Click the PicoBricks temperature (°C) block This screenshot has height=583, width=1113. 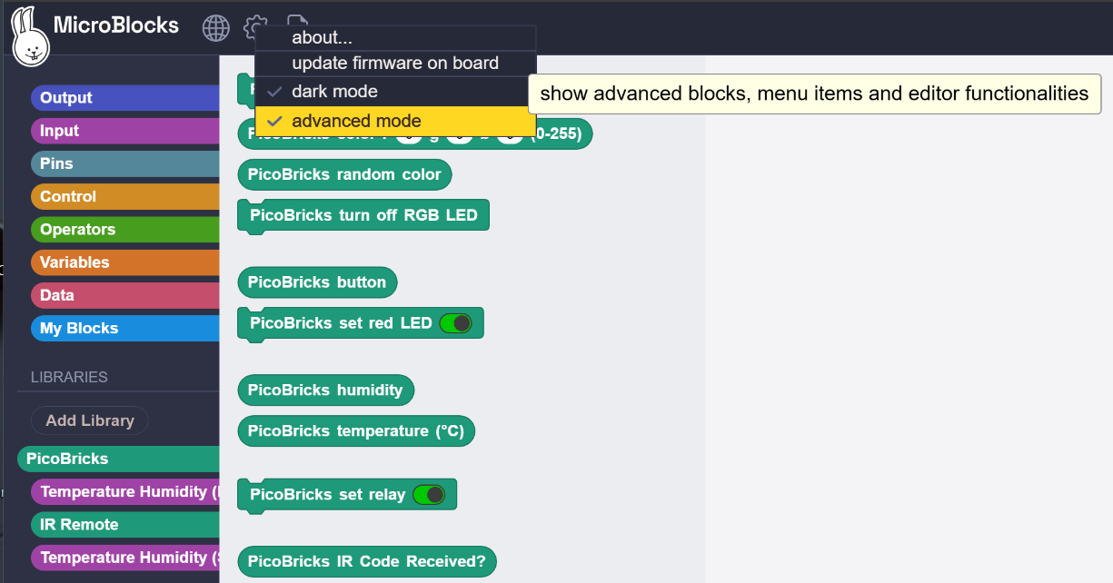[356, 430]
